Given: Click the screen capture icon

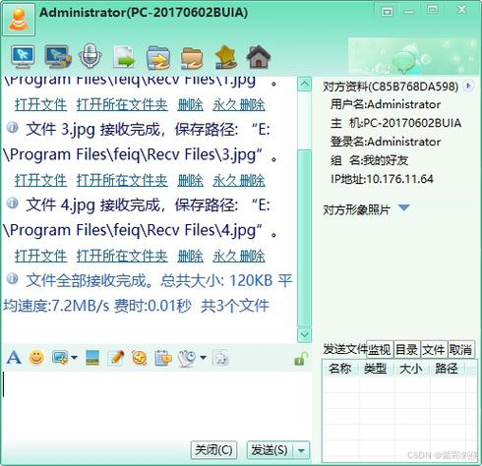Looking at the screenshot, I should (x=60, y=357).
